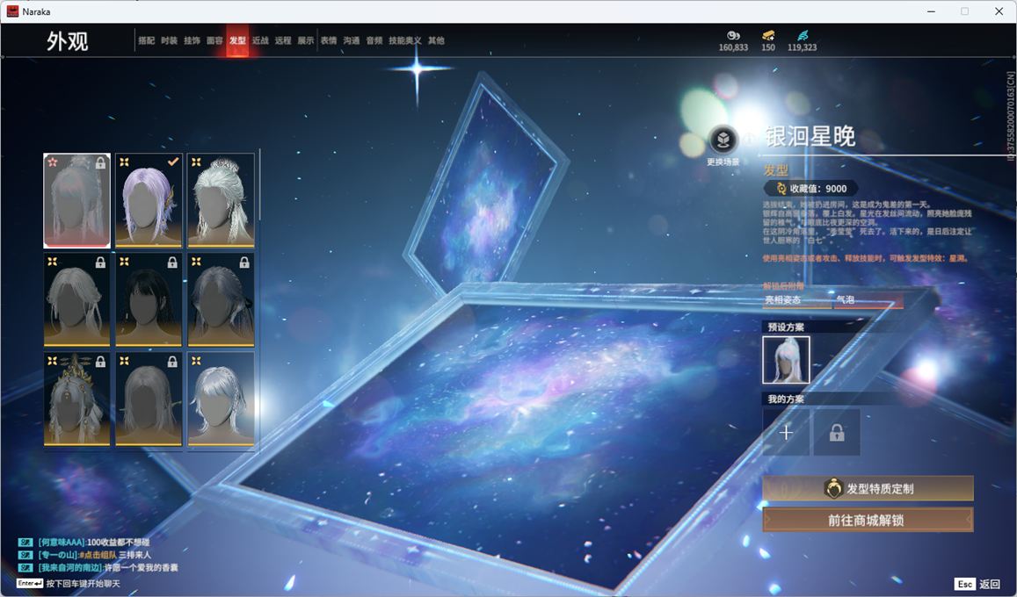Select the highlighted locked hairstyle with pink star

point(76,201)
